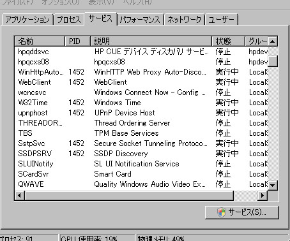Click the 'TPM Base Services' description
The width and height of the screenshot is (290, 241).
pyautogui.click(x=126, y=133)
